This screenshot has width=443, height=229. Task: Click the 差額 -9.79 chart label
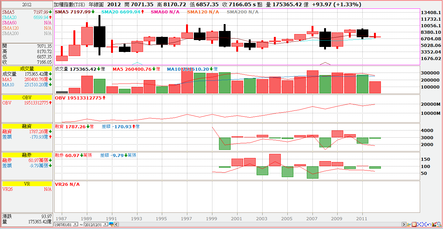118,155
